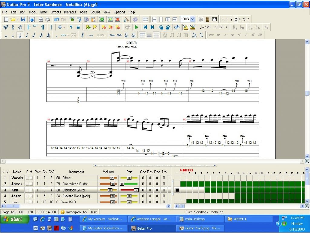Screen dimensions: 310x233
Task: Expand the Open file dropdown arrow
Action: coord(18,19)
